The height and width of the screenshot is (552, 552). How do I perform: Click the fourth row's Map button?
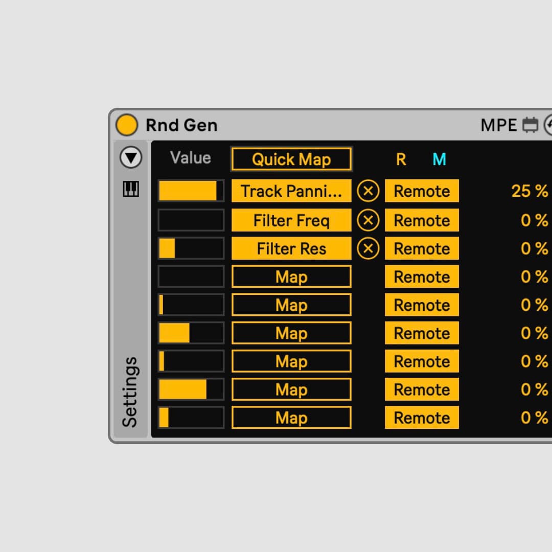tap(291, 277)
